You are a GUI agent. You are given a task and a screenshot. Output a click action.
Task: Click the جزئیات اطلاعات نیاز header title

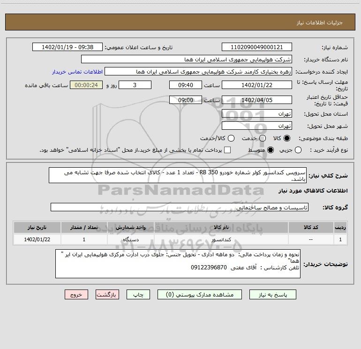tap(320, 22)
